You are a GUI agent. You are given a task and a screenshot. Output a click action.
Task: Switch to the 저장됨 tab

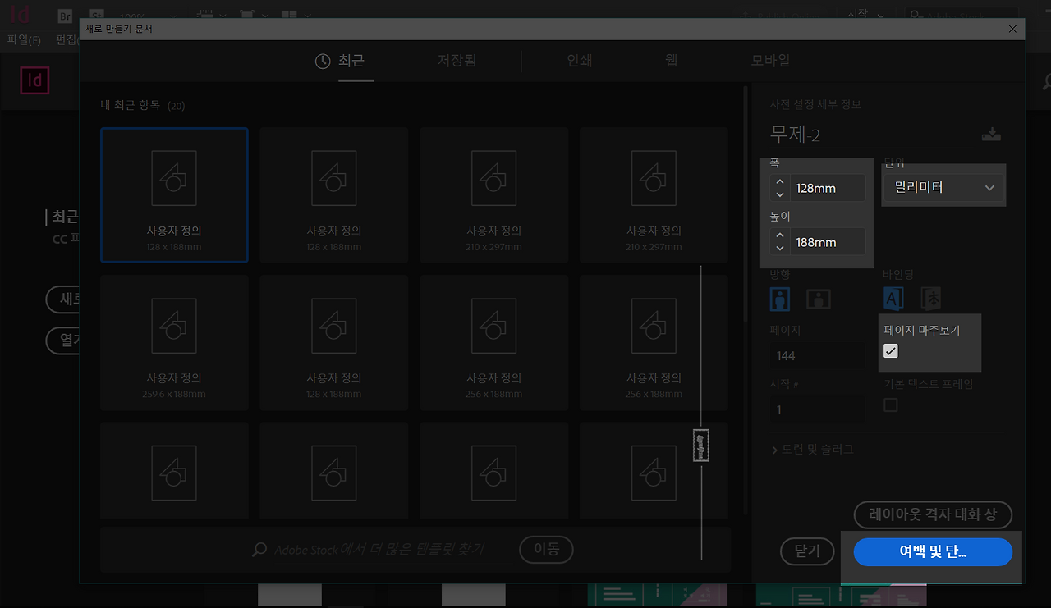[x=457, y=61]
